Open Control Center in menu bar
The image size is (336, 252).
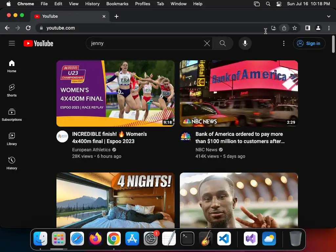tap(279, 4)
